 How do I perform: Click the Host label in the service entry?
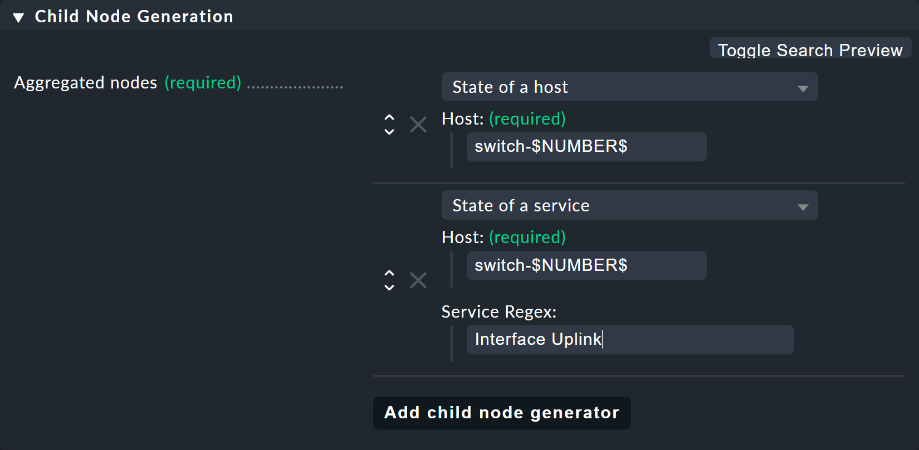(462, 238)
